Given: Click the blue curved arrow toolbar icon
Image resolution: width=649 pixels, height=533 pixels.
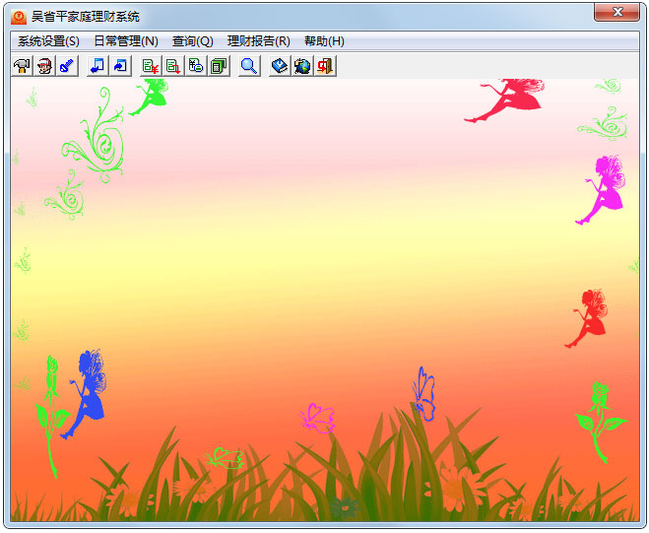Looking at the screenshot, I should [x=119, y=66].
